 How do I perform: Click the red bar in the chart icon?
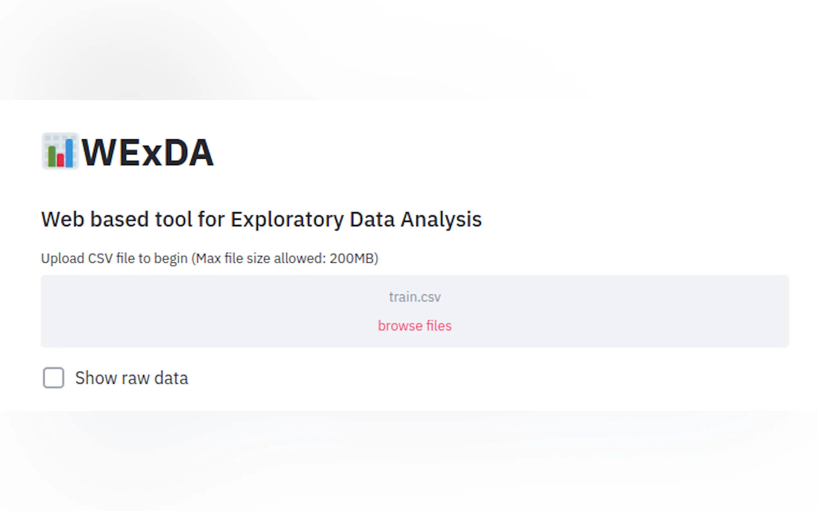click(x=61, y=160)
